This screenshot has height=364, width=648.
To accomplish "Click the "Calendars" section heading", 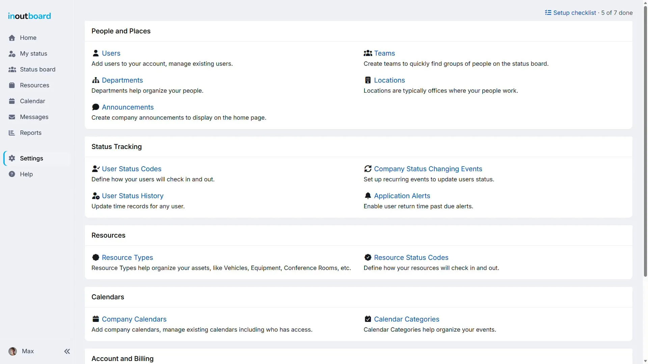I will pos(108,297).
